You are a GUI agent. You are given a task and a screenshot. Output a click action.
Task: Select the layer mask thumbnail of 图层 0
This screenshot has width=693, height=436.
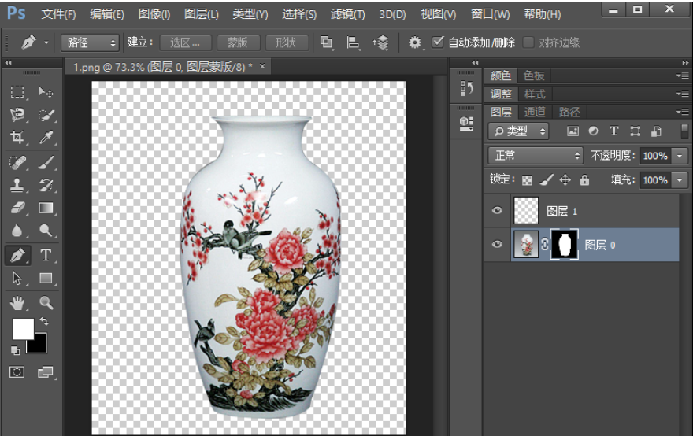point(564,245)
